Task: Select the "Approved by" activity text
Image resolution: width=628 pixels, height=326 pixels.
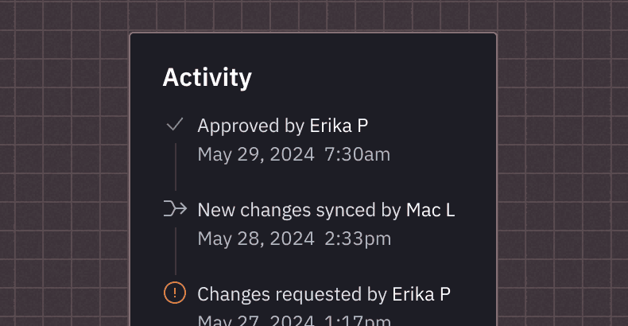Action: point(250,126)
